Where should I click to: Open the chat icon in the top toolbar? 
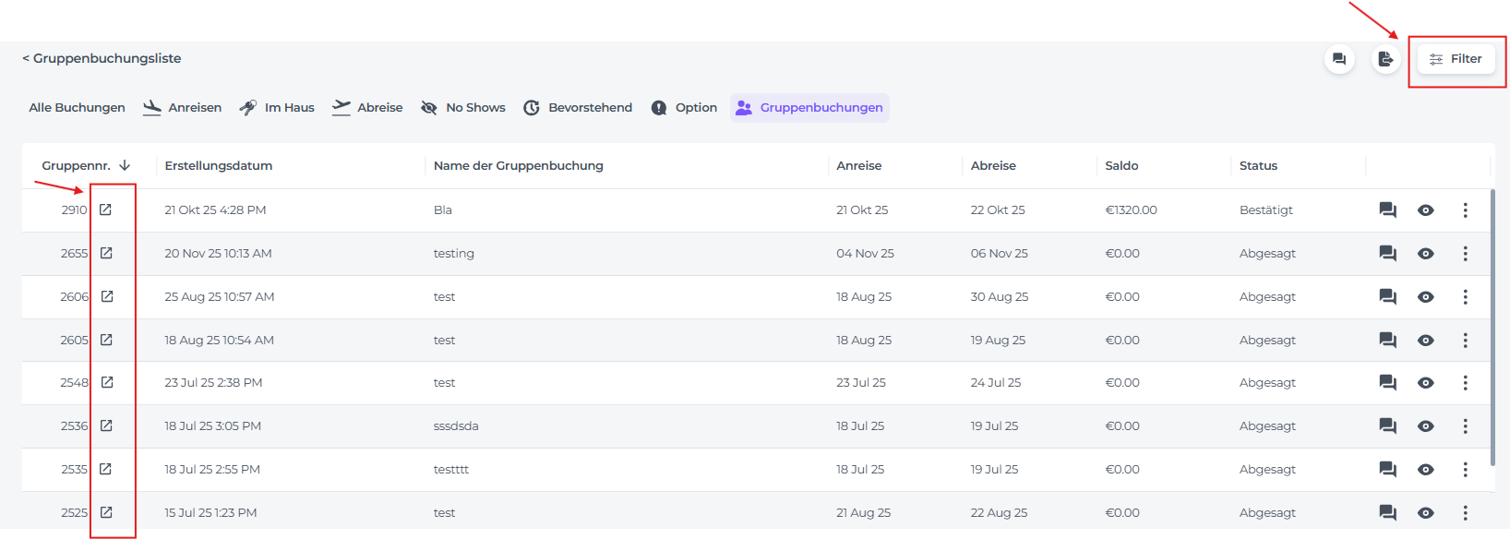(1339, 59)
